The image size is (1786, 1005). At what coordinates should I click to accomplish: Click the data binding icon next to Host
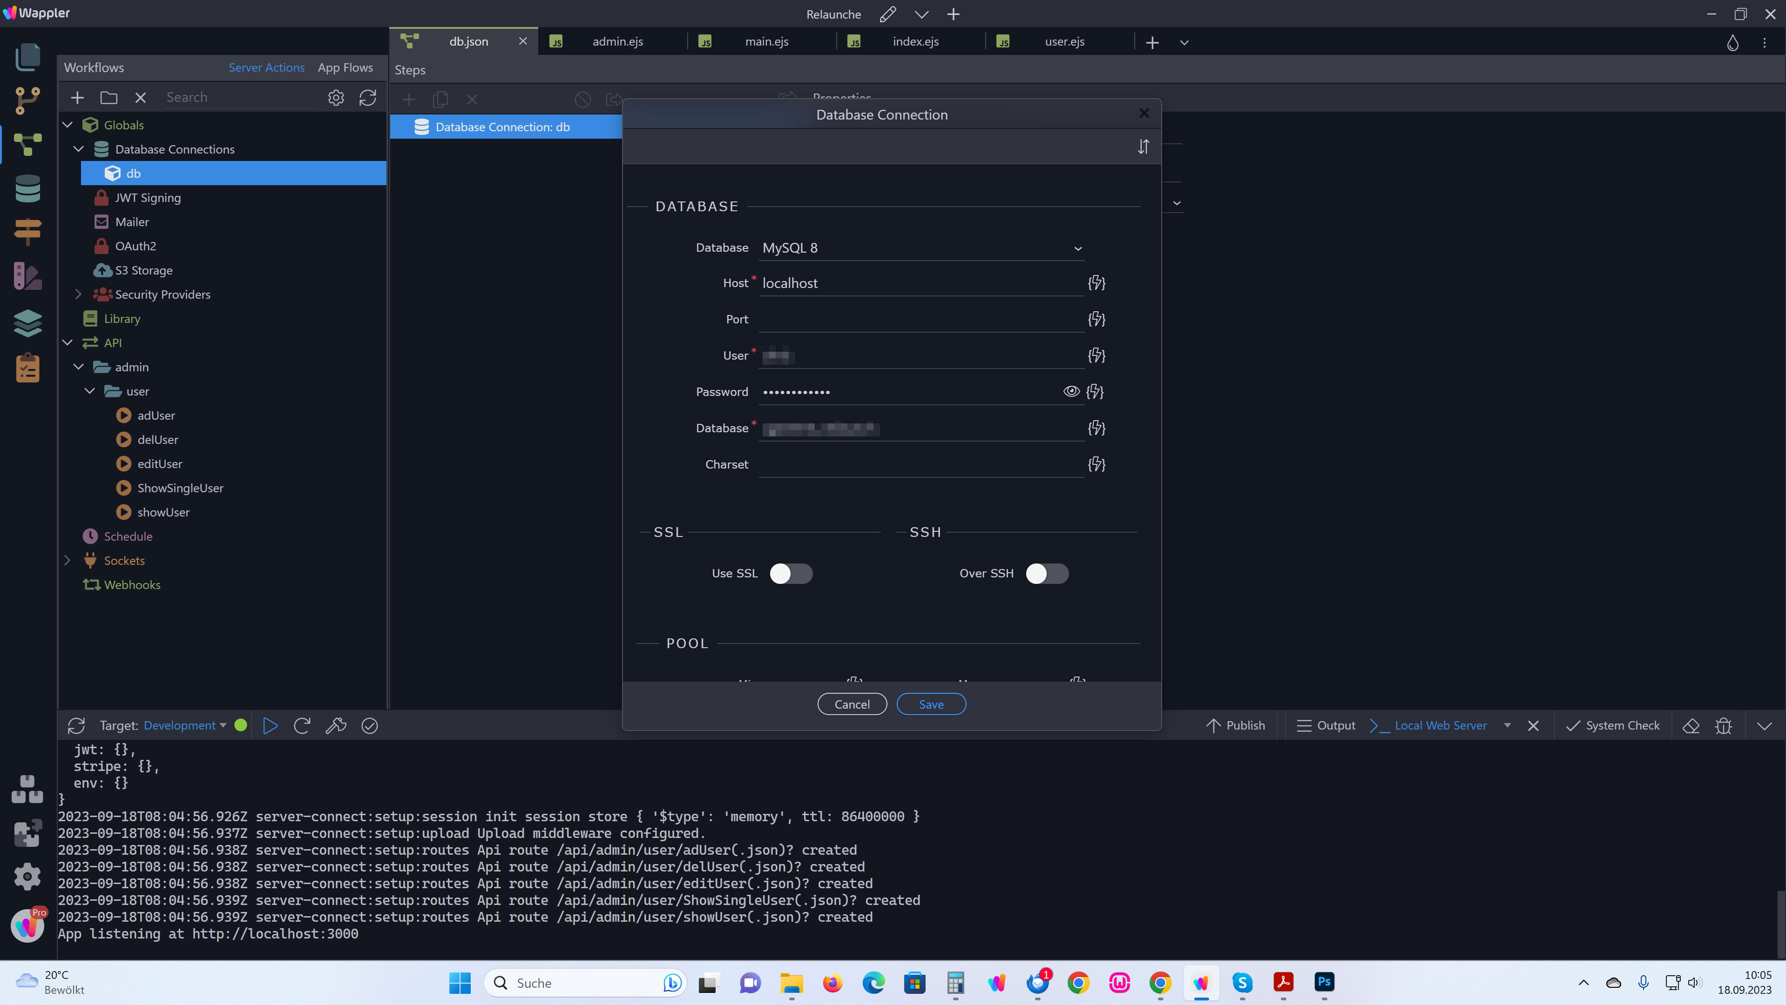coord(1097,283)
